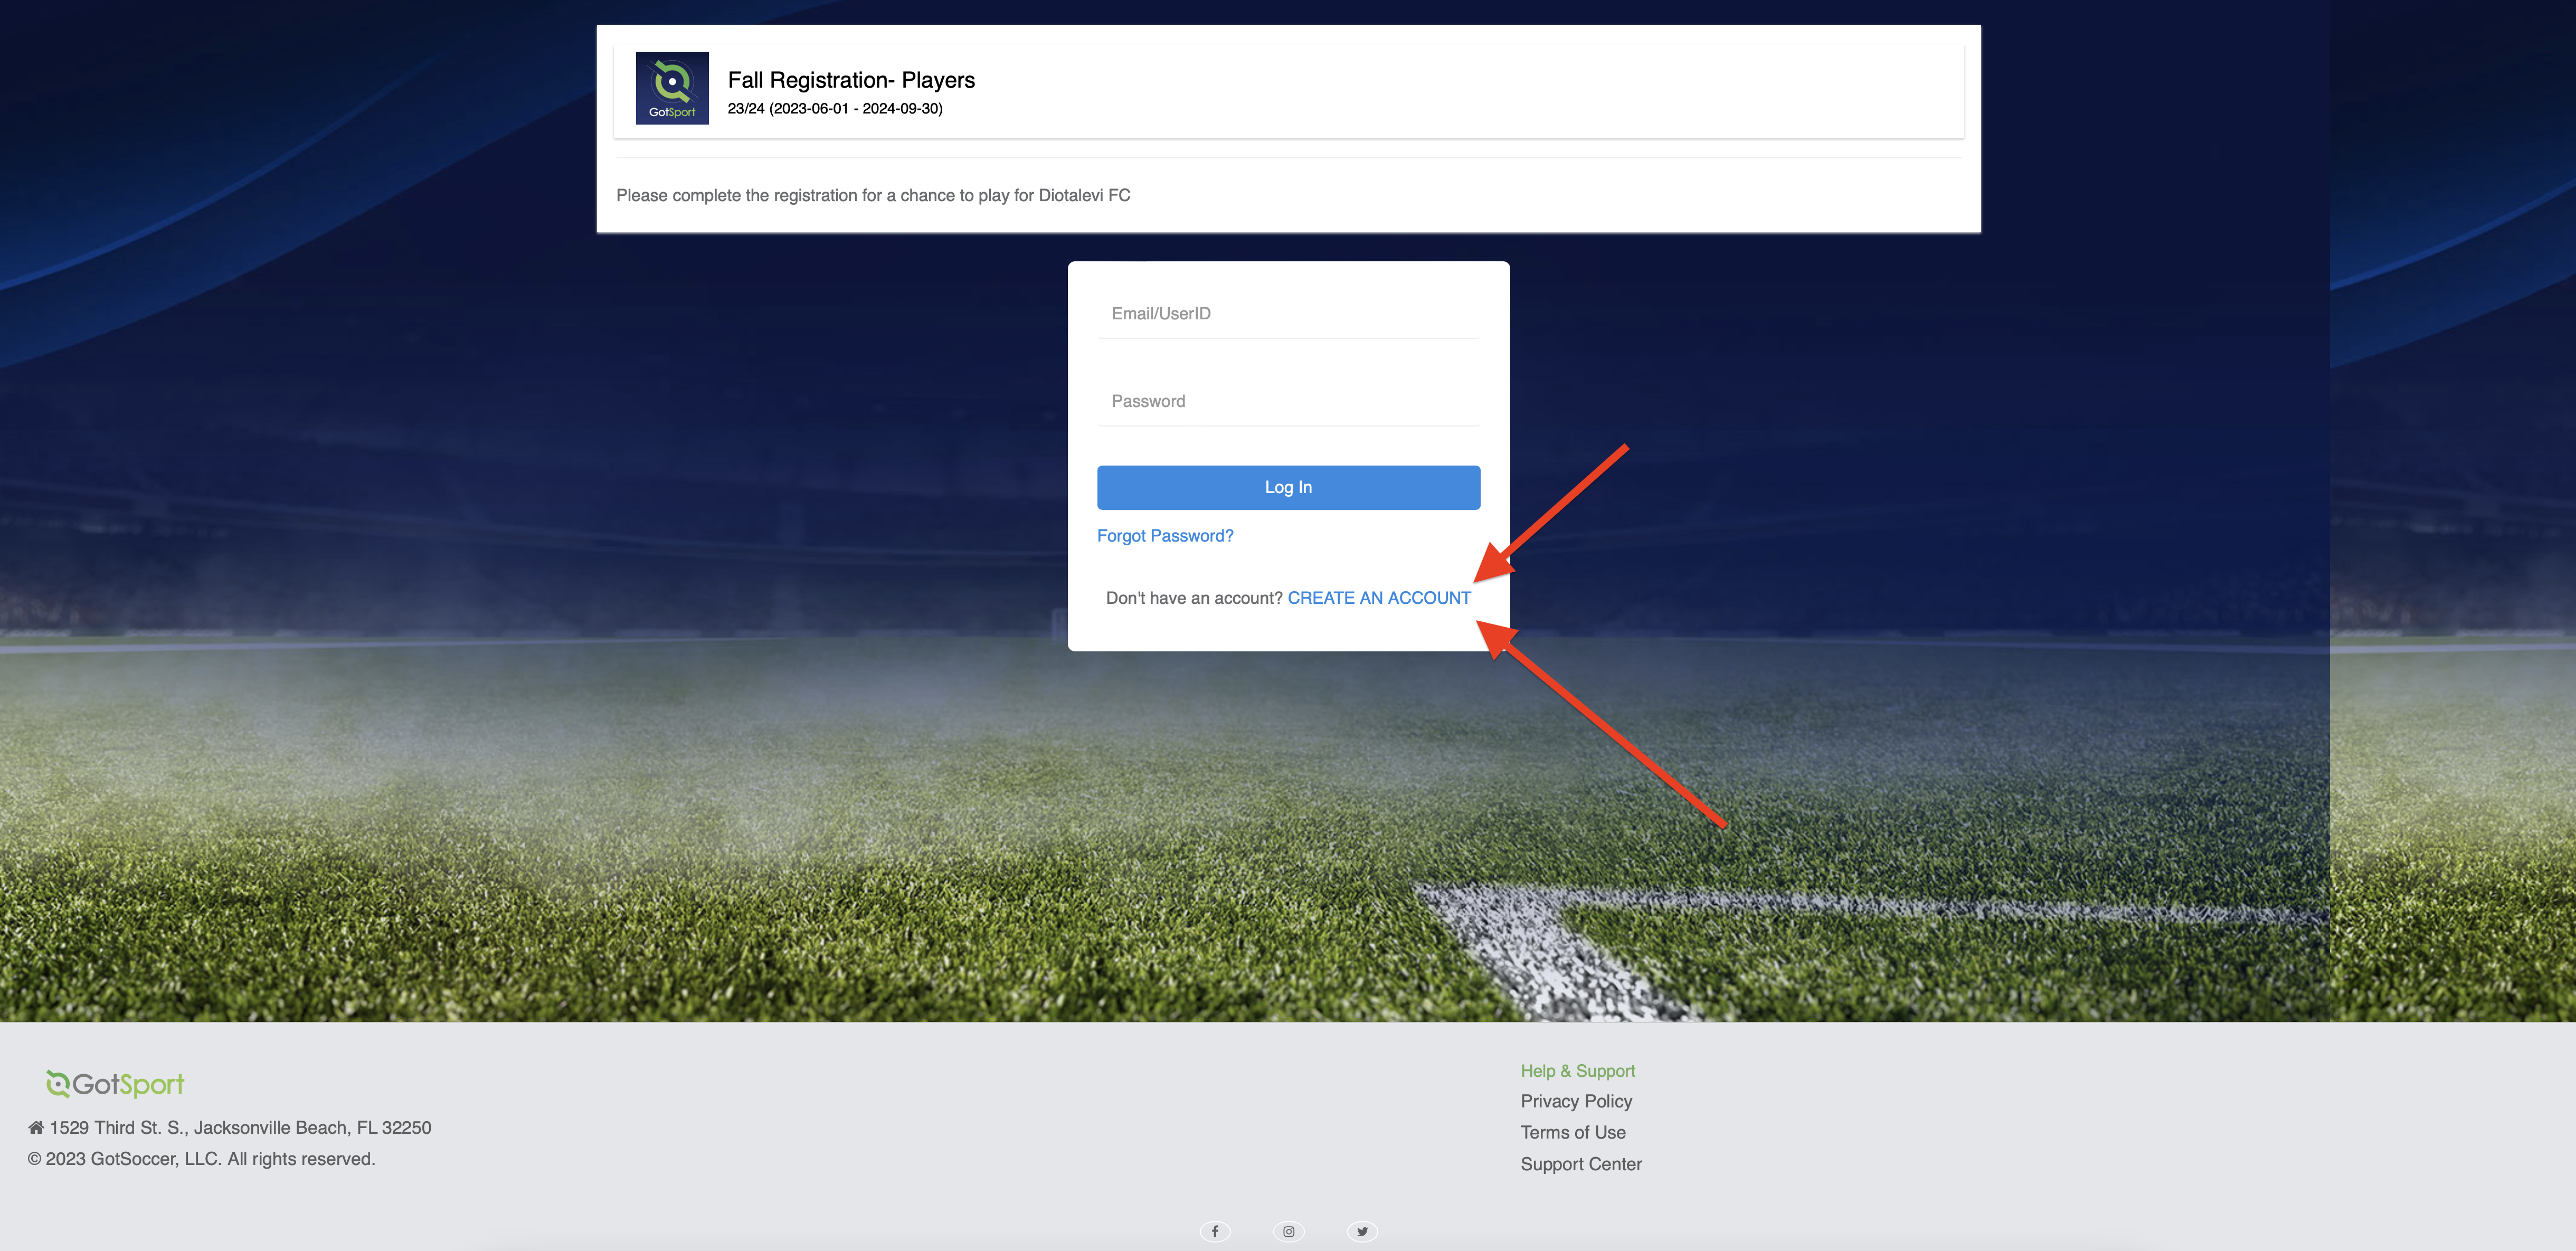The height and width of the screenshot is (1251, 2576).
Task: Click the blue Log In button
Action: (1288, 487)
